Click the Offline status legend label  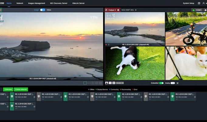pyautogui.click(x=92, y=90)
